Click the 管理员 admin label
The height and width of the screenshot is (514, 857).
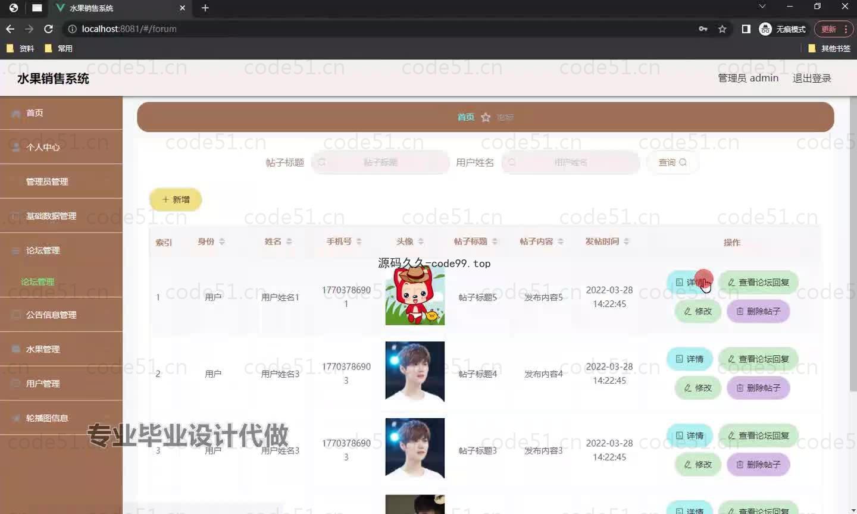[x=748, y=78]
